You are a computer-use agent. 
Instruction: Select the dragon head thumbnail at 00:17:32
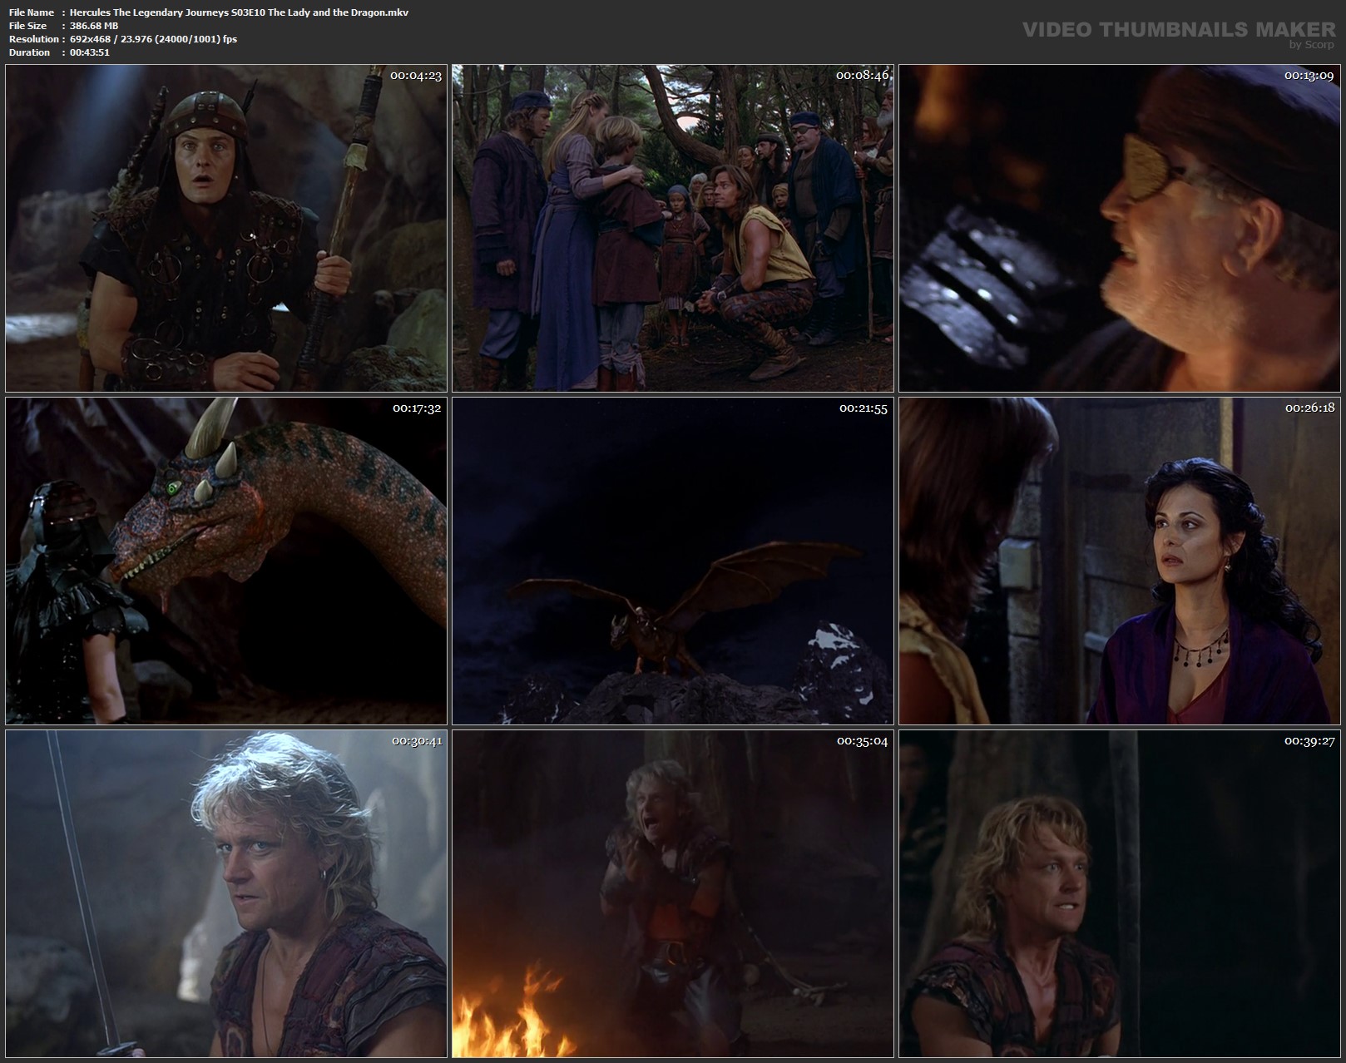click(226, 561)
